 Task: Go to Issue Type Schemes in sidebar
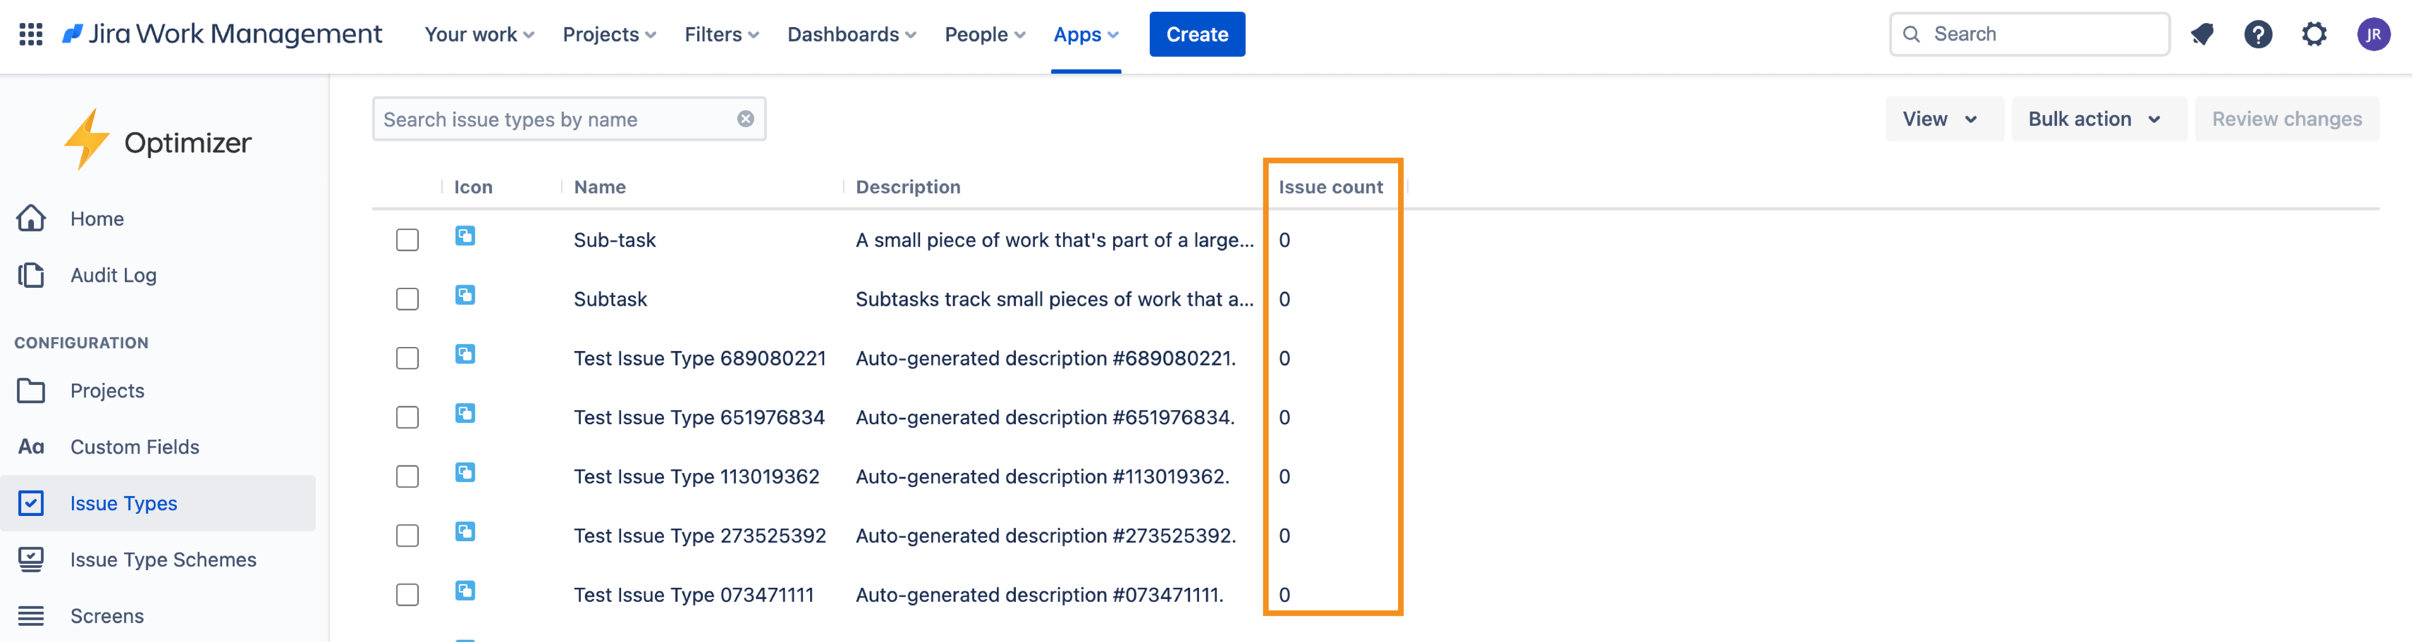[x=163, y=560]
